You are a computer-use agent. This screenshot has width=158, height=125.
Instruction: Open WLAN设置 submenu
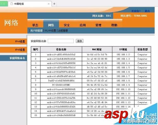point(50,31)
